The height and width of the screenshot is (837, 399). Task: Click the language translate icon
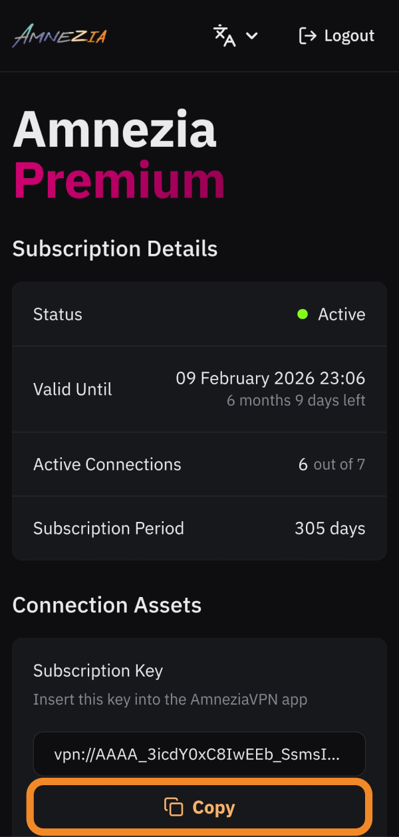(224, 35)
